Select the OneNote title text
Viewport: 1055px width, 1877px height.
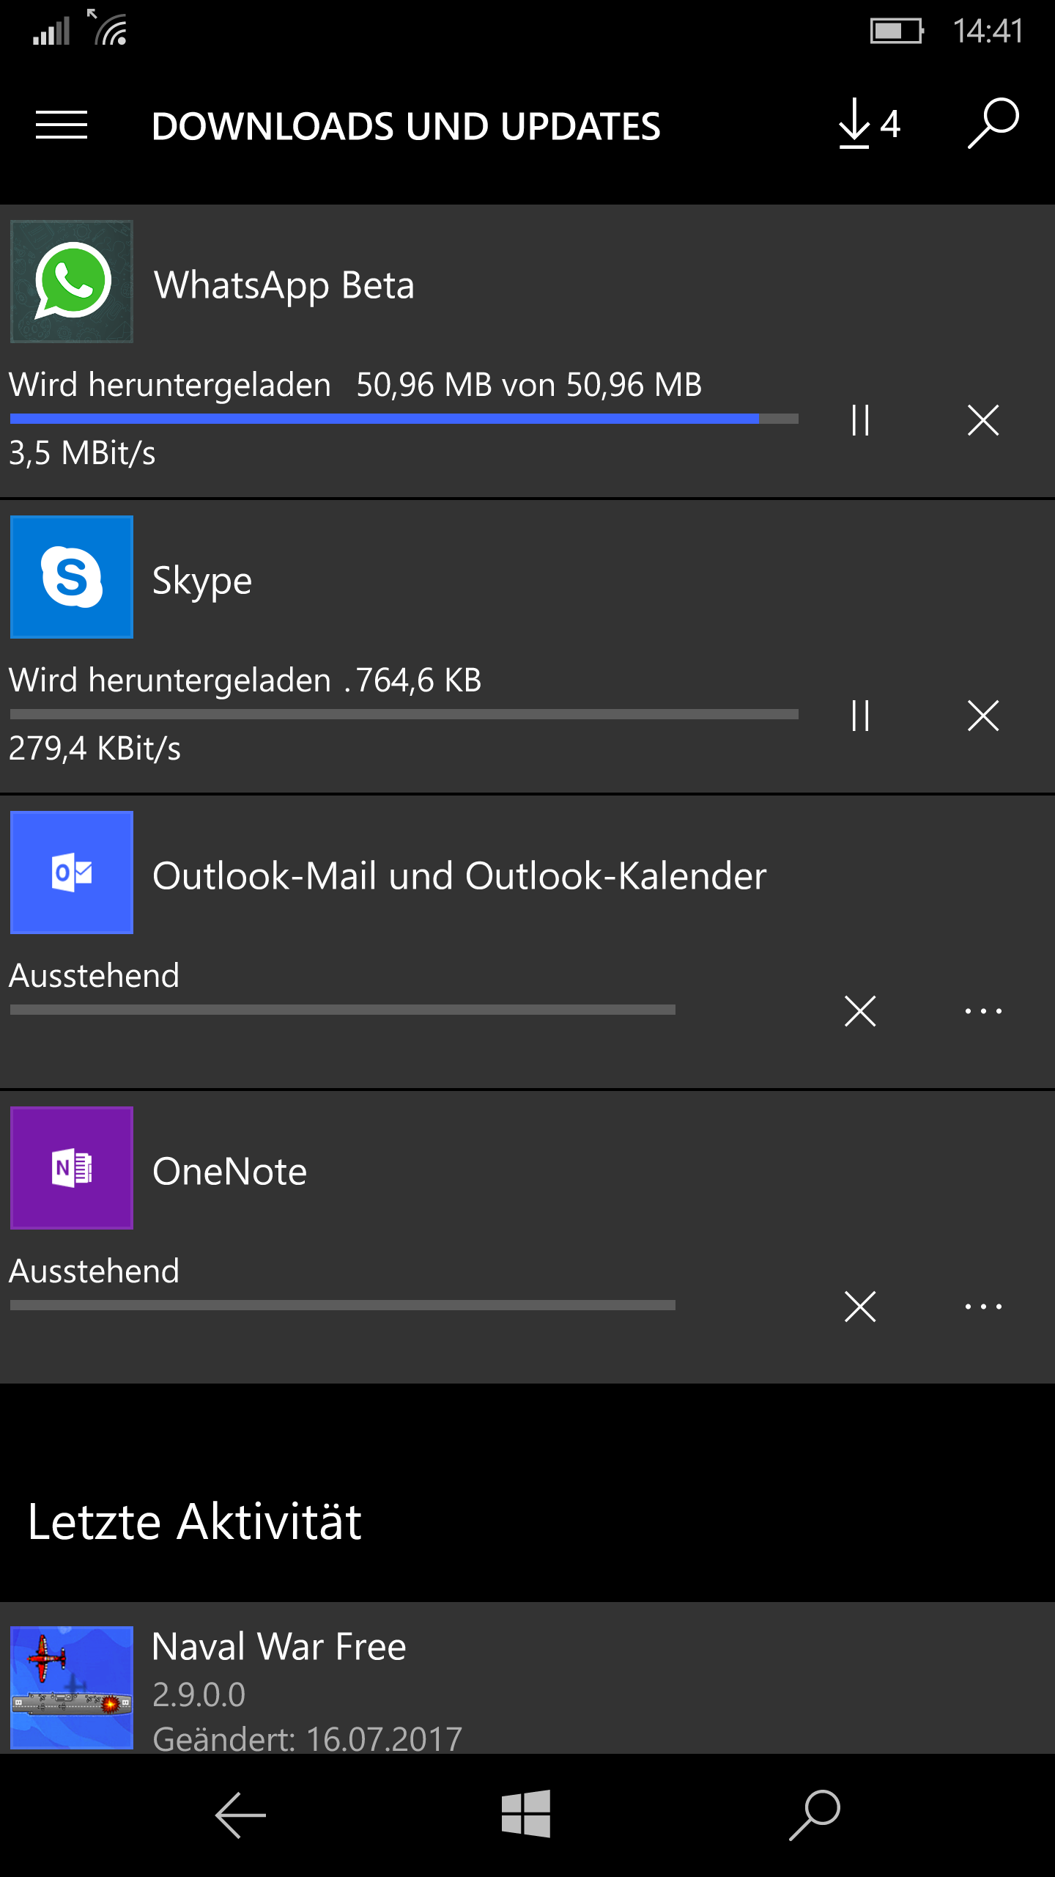click(229, 1171)
